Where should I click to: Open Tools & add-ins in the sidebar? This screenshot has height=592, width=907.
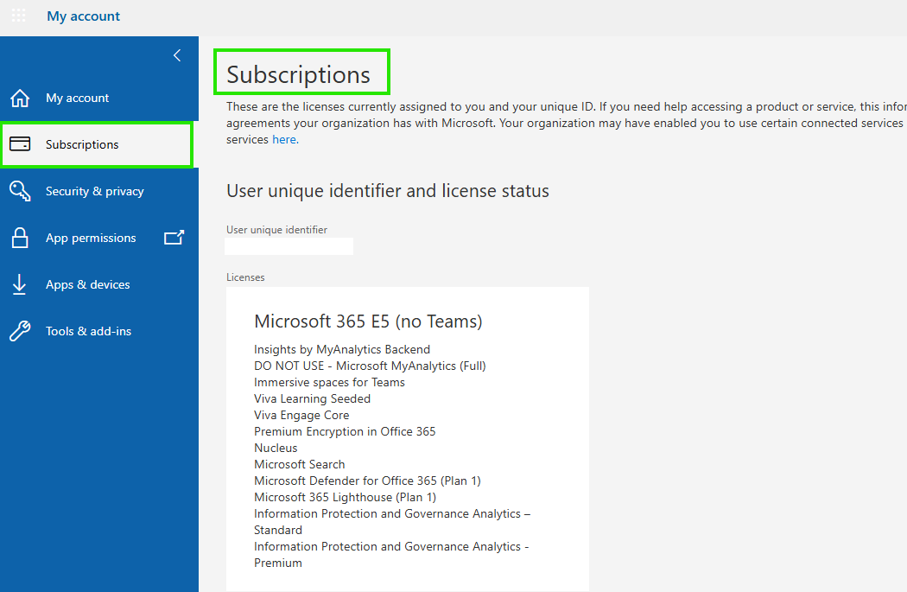click(x=99, y=331)
